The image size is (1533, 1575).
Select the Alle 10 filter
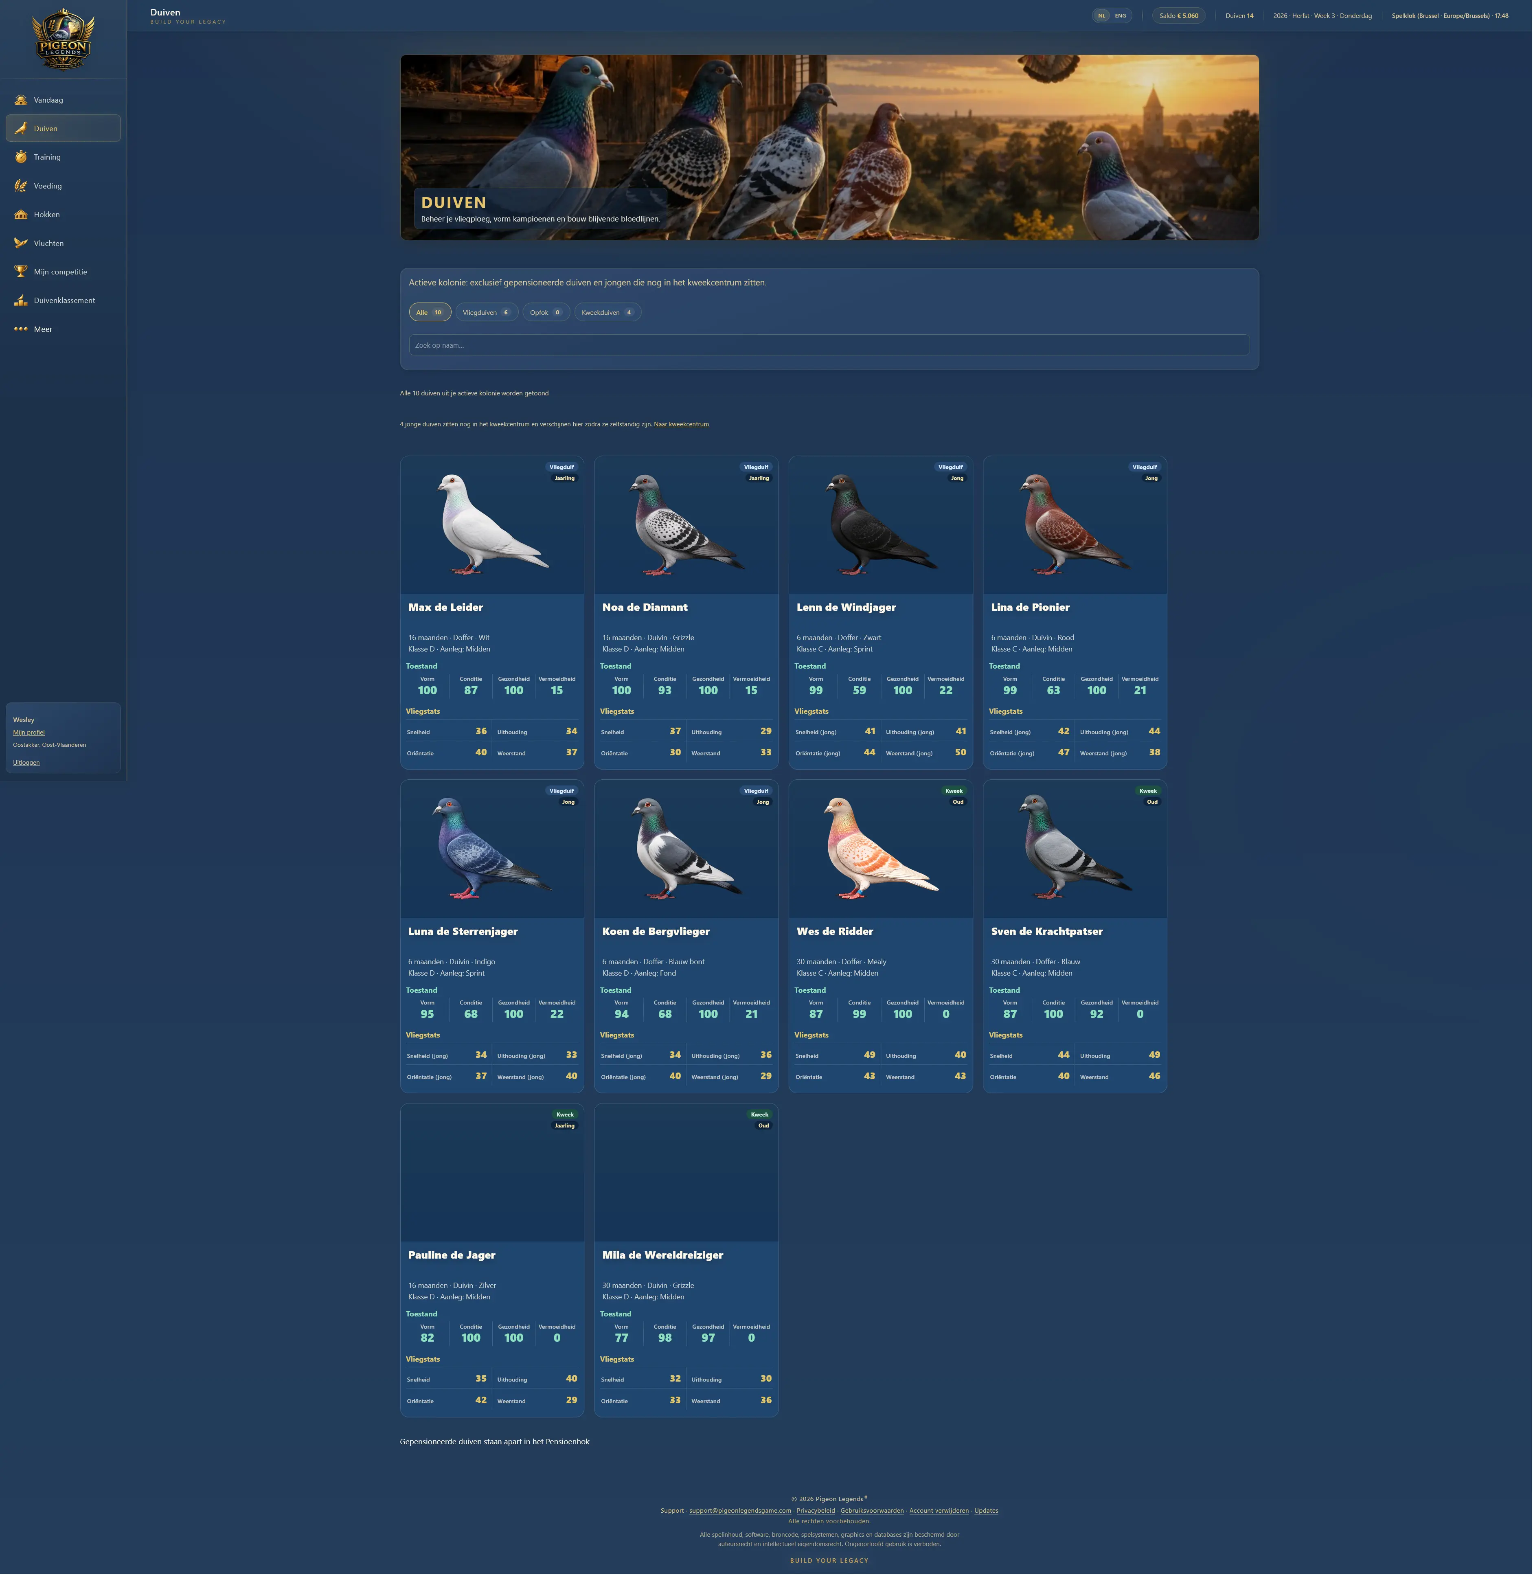(x=430, y=312)
